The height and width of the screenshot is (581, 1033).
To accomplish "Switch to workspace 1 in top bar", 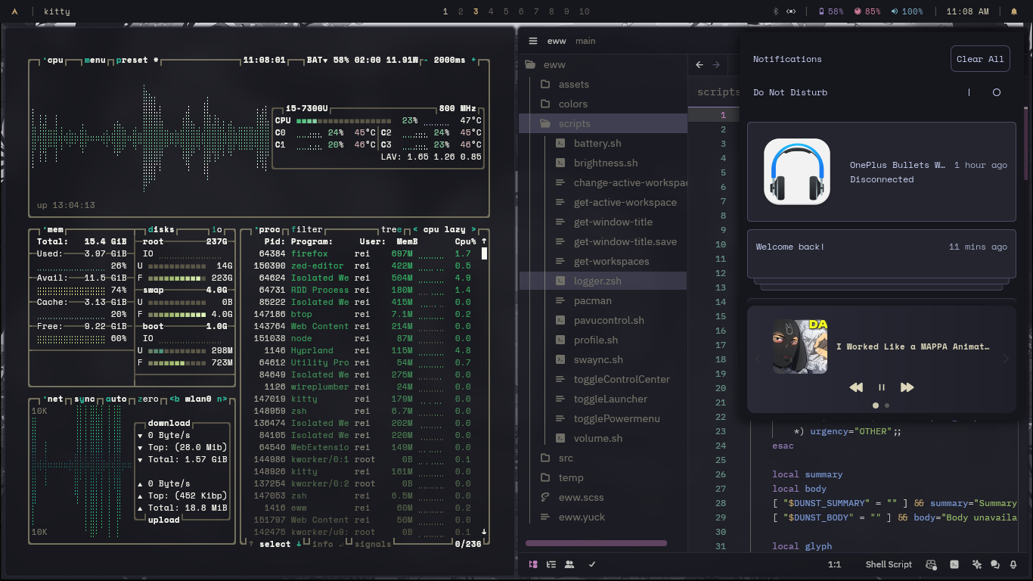I will click(445, 11).
